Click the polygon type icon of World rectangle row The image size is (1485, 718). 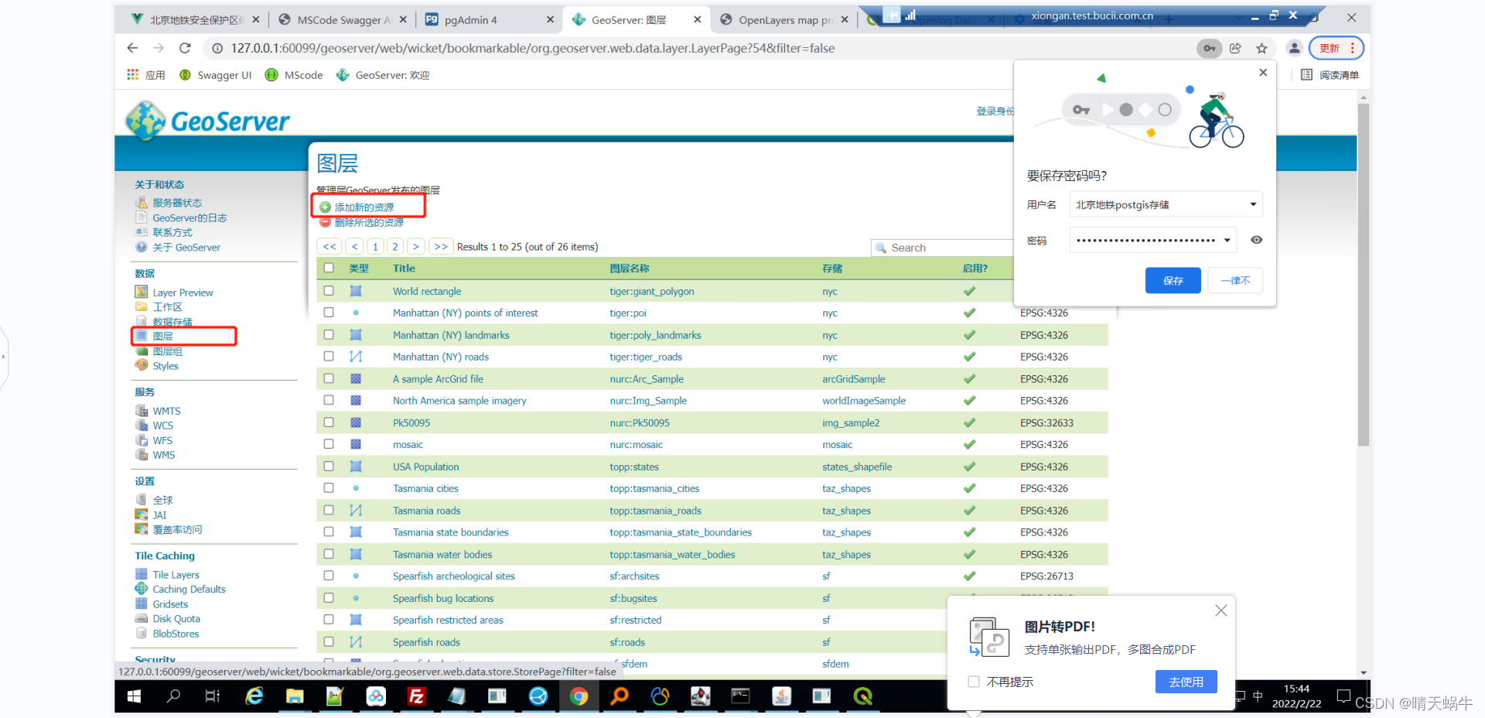click(356, 291)
